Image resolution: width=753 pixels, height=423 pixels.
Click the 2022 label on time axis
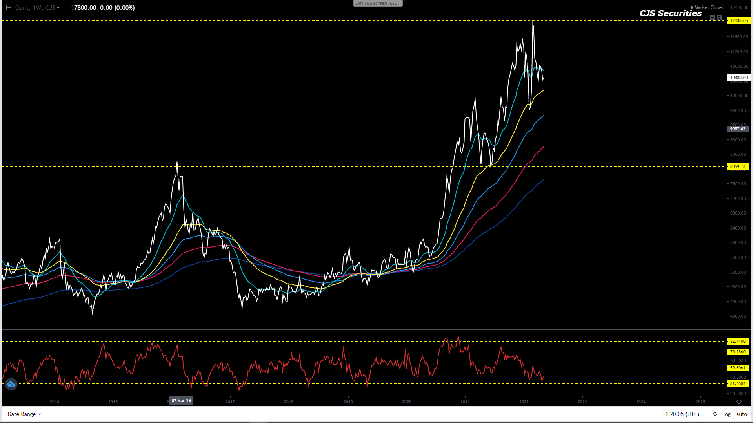point(524,402)
